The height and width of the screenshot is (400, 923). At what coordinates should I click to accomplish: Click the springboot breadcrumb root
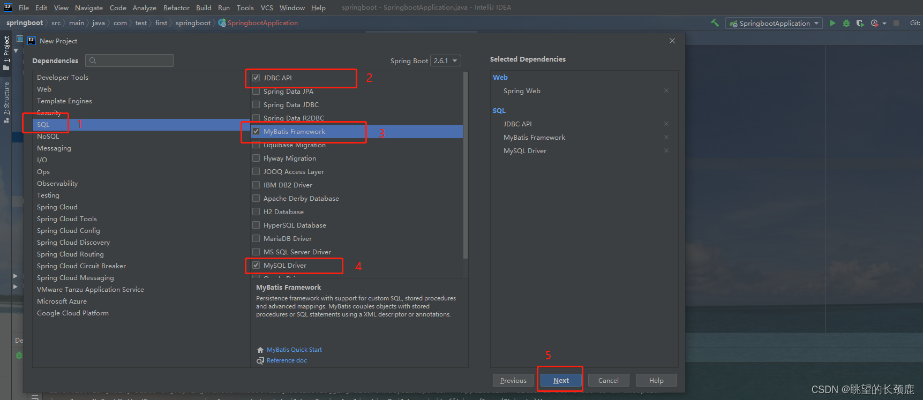[x=25, y=22]
